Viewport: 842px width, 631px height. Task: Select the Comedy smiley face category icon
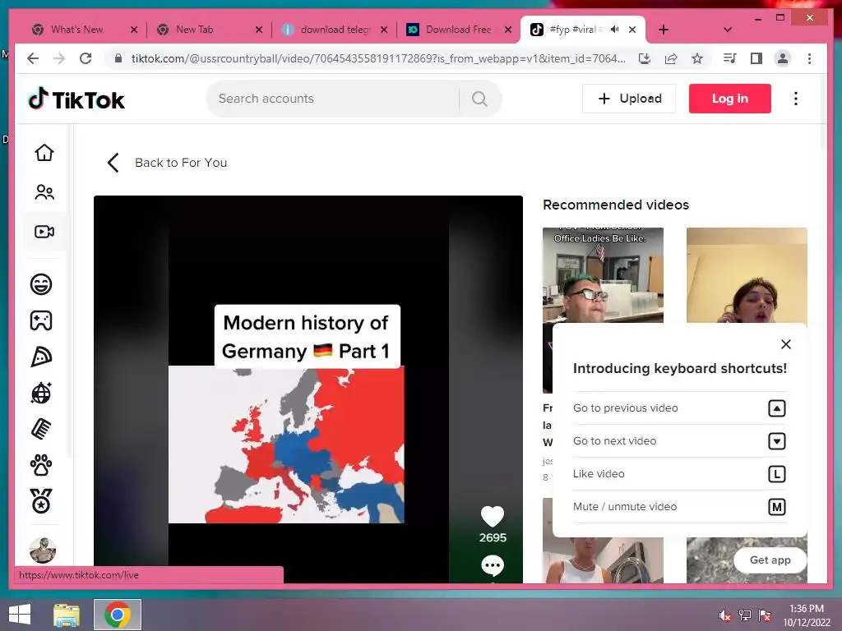click(41, 283)
